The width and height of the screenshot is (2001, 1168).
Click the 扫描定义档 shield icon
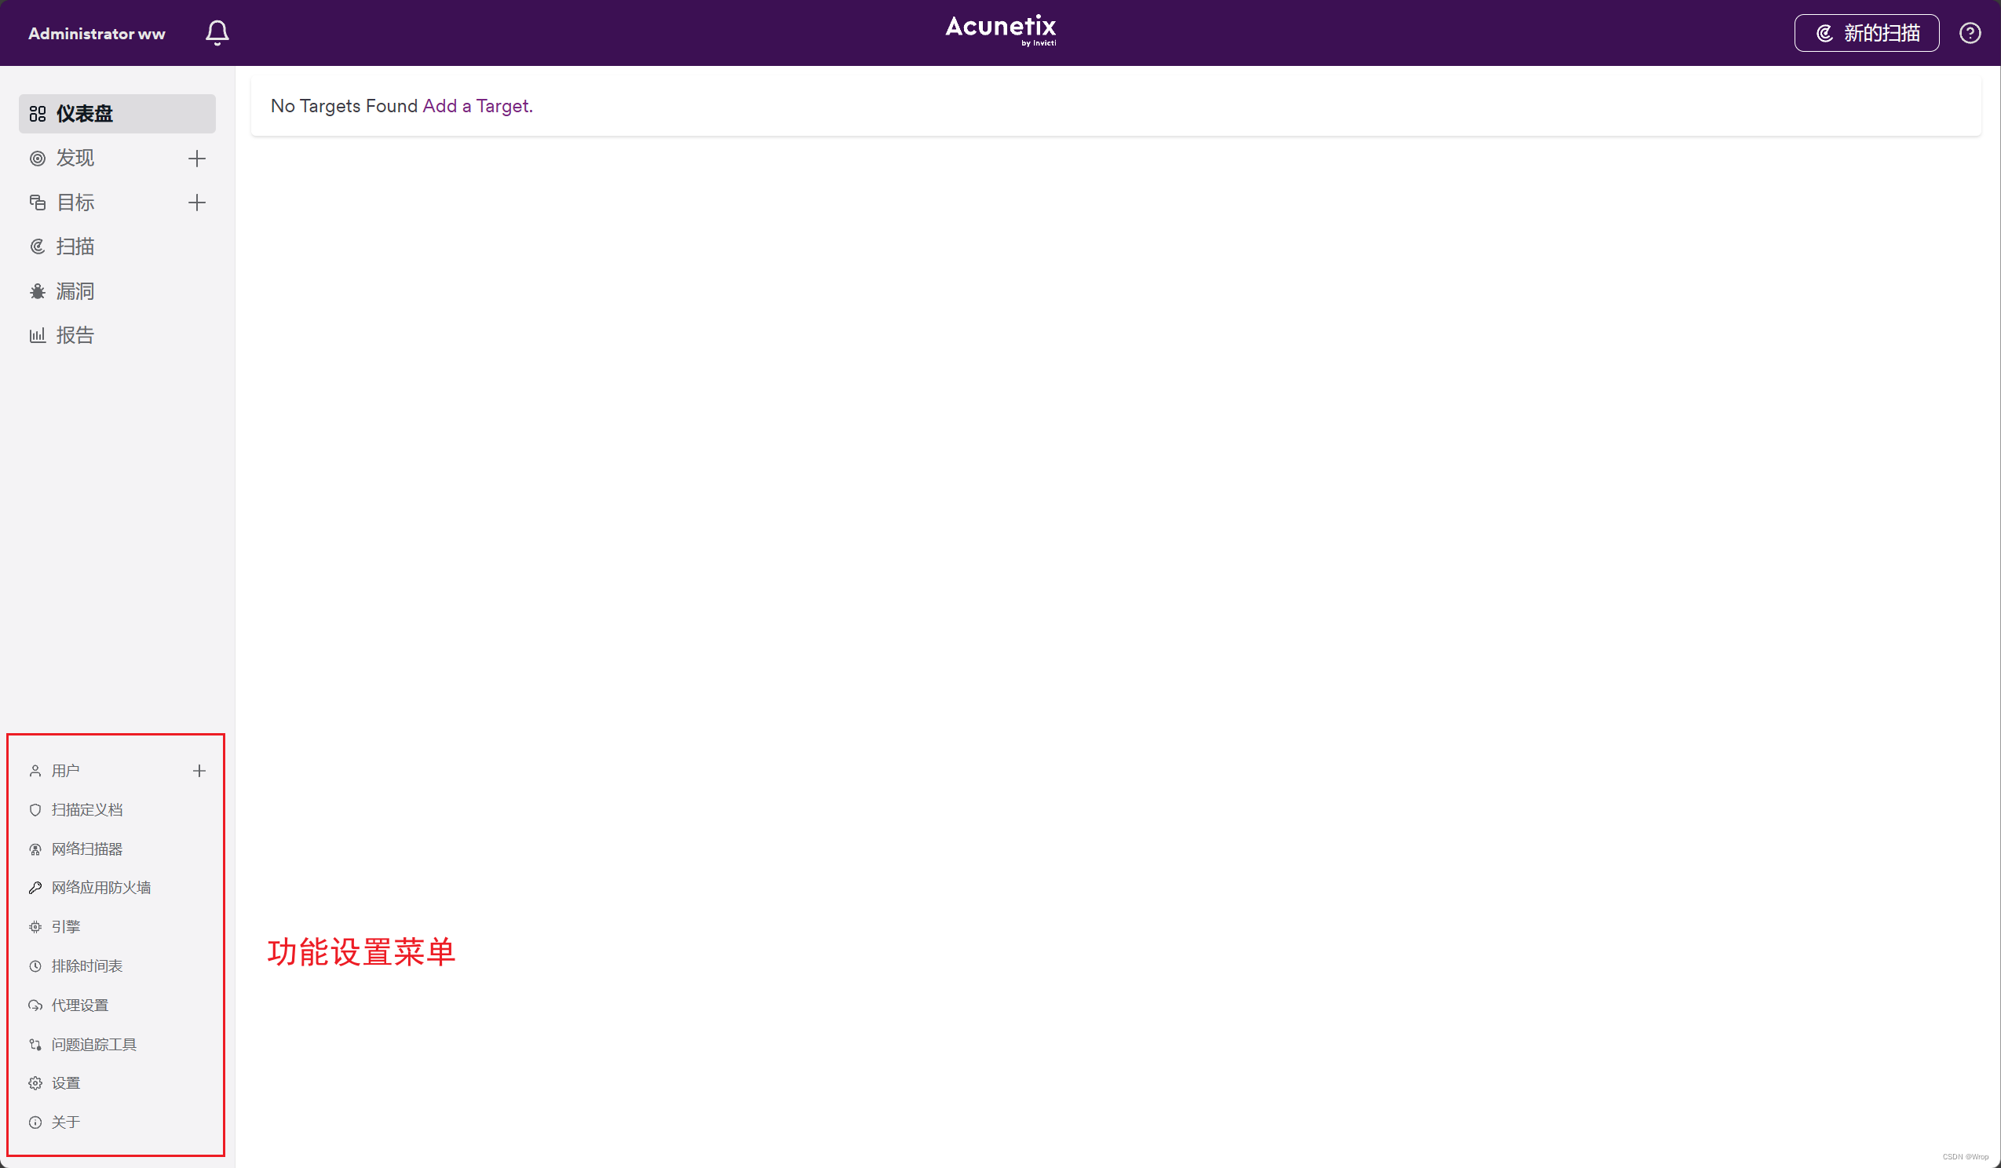click(35, 810)
